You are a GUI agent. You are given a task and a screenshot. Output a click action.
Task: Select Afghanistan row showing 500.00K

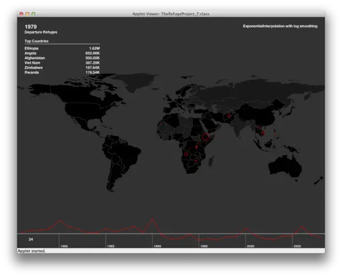click(x=62, y=58)
